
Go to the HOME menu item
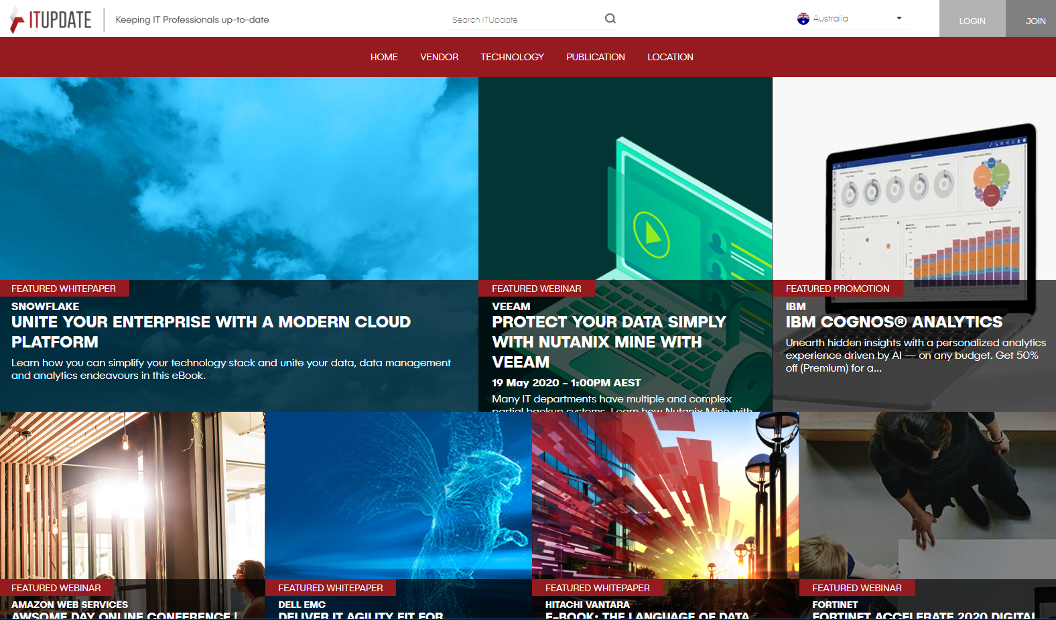tap(384, 57)
